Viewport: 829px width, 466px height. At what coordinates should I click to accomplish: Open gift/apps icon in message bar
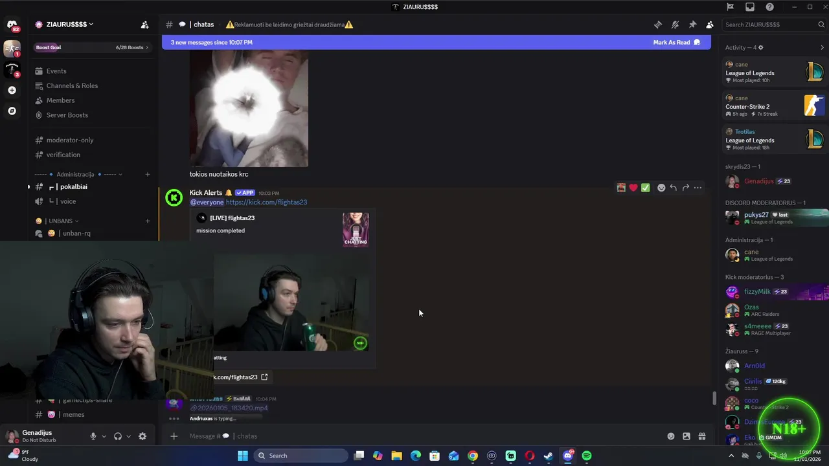point(702,436)
